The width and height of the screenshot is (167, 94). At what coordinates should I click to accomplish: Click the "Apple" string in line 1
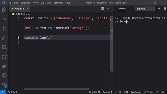(103, 18)
